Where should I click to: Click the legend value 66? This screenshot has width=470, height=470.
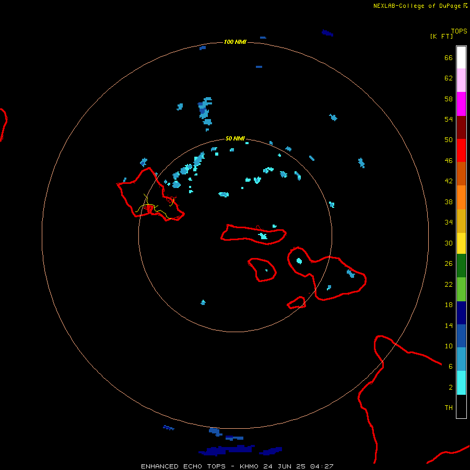point(449,57)
